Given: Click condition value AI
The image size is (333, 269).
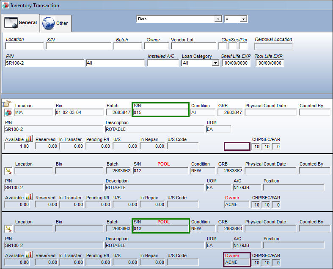Looking at the screenshot, I should [x=203, y=112].
